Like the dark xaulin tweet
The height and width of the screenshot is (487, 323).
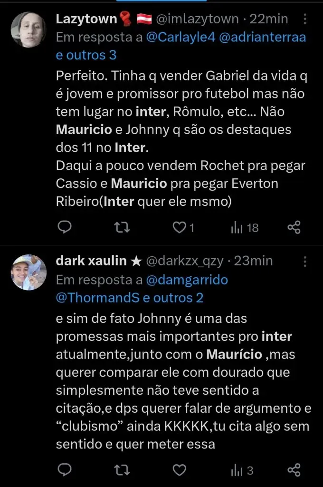click(x=180, y=470)
